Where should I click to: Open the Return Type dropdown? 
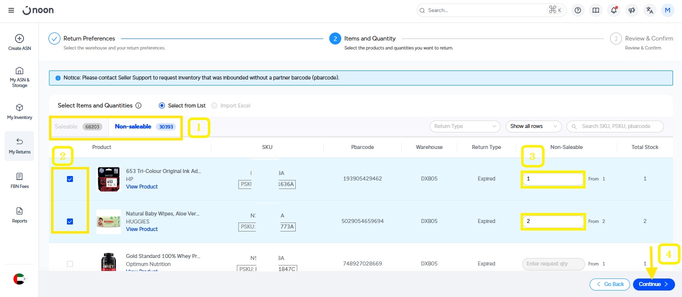(x=465, y=126)
